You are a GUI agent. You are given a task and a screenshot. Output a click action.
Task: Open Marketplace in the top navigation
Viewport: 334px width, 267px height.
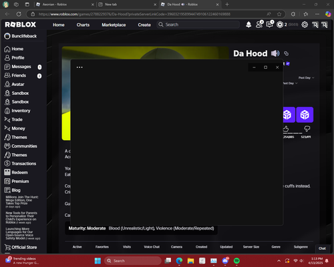coord(114,25)
